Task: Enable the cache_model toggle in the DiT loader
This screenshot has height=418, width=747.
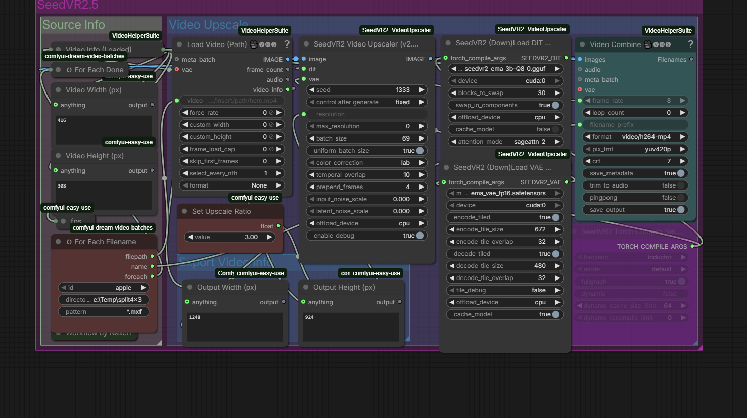Action: coord(555,129)
